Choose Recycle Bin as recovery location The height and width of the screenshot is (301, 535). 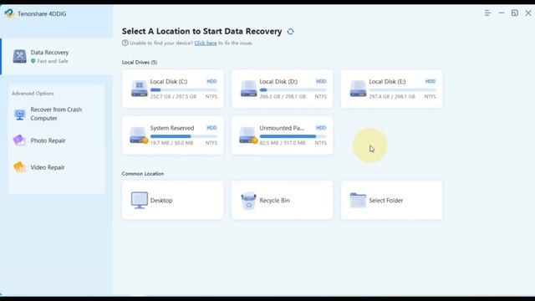pos(283,201)
